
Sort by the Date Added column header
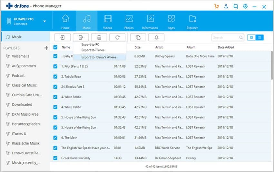[226, 47]
